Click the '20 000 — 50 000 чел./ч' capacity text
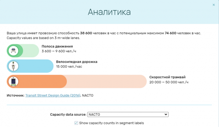Viewport: 219px width, 127px height. point(169,82)
